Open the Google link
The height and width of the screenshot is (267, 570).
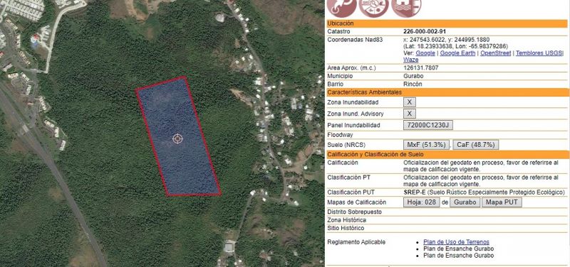425,53
